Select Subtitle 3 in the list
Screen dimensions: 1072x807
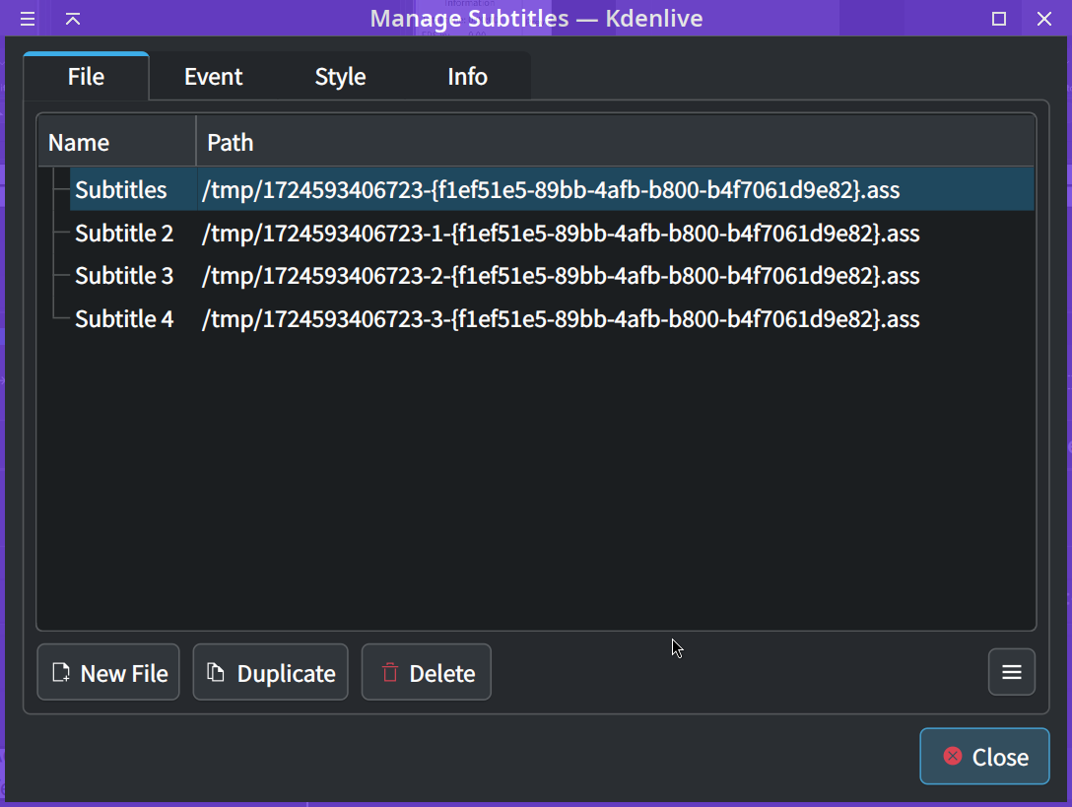(124, 276)
